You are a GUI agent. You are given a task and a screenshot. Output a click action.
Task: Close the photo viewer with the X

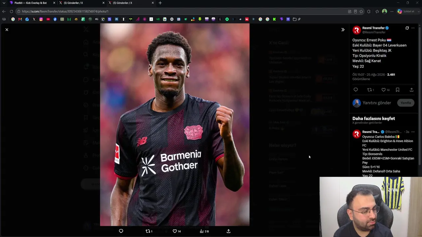pos(7,30)
